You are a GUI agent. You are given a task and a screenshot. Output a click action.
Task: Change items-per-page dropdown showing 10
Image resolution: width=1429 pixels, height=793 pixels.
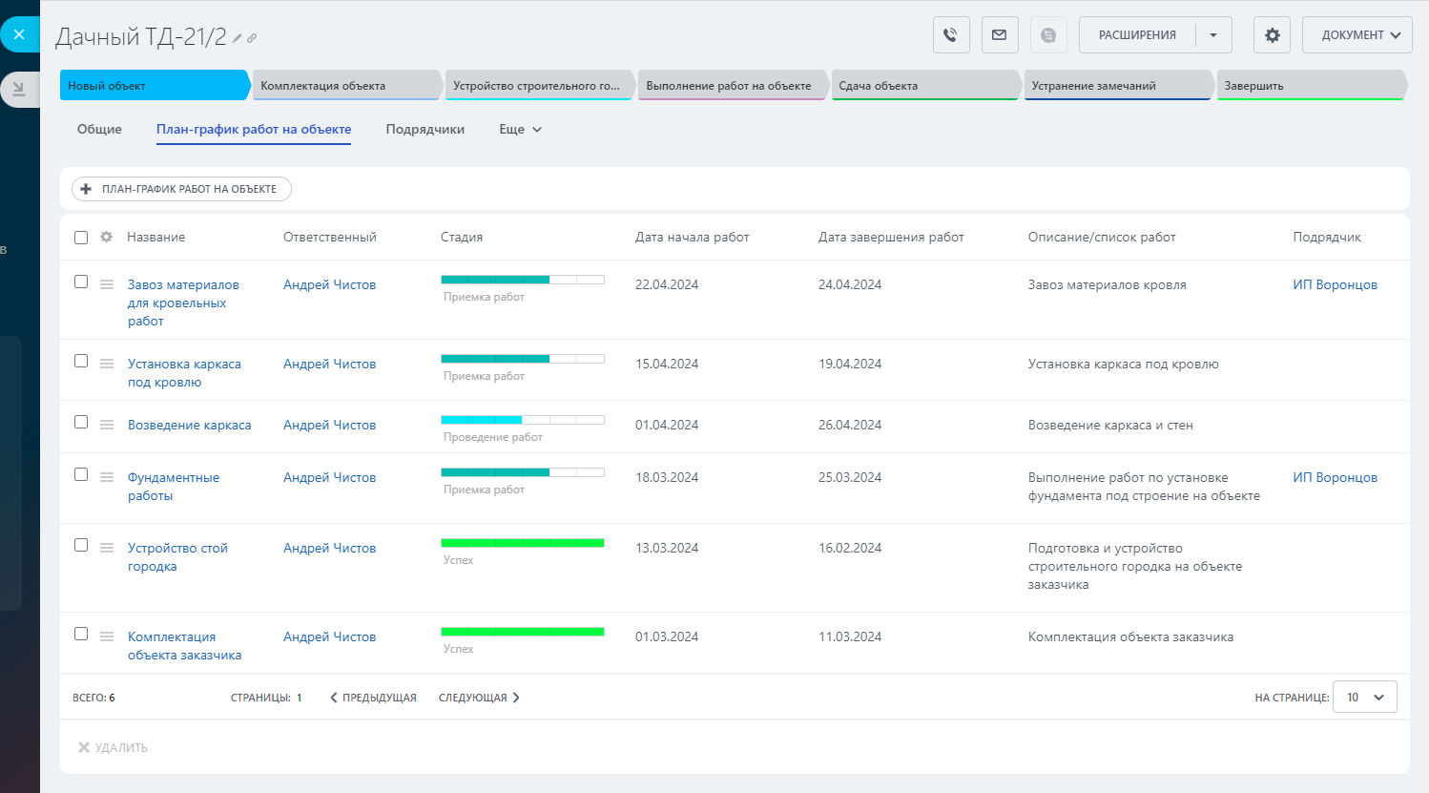coord(1364,698)
